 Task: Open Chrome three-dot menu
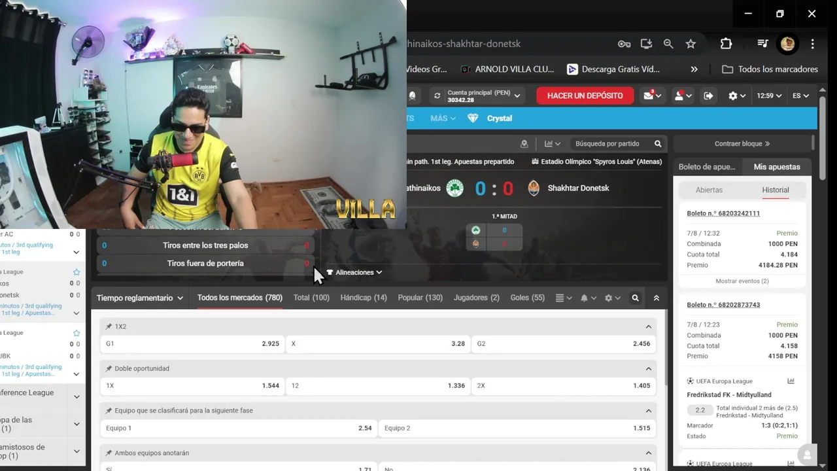tap(813, 44)
